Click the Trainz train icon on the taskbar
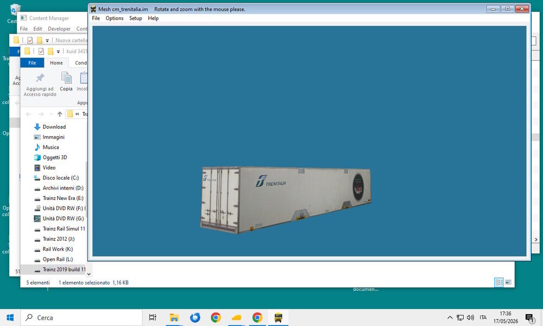543x326 pixels. click(278, 317)
